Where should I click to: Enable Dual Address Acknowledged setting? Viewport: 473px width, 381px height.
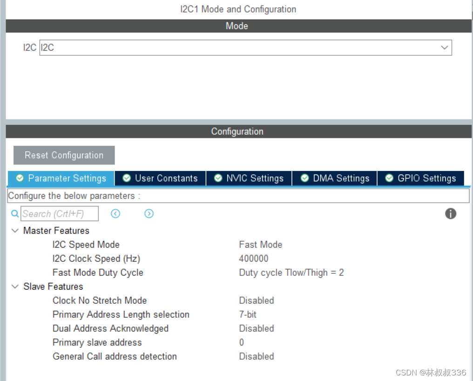[x=257, y=328]
